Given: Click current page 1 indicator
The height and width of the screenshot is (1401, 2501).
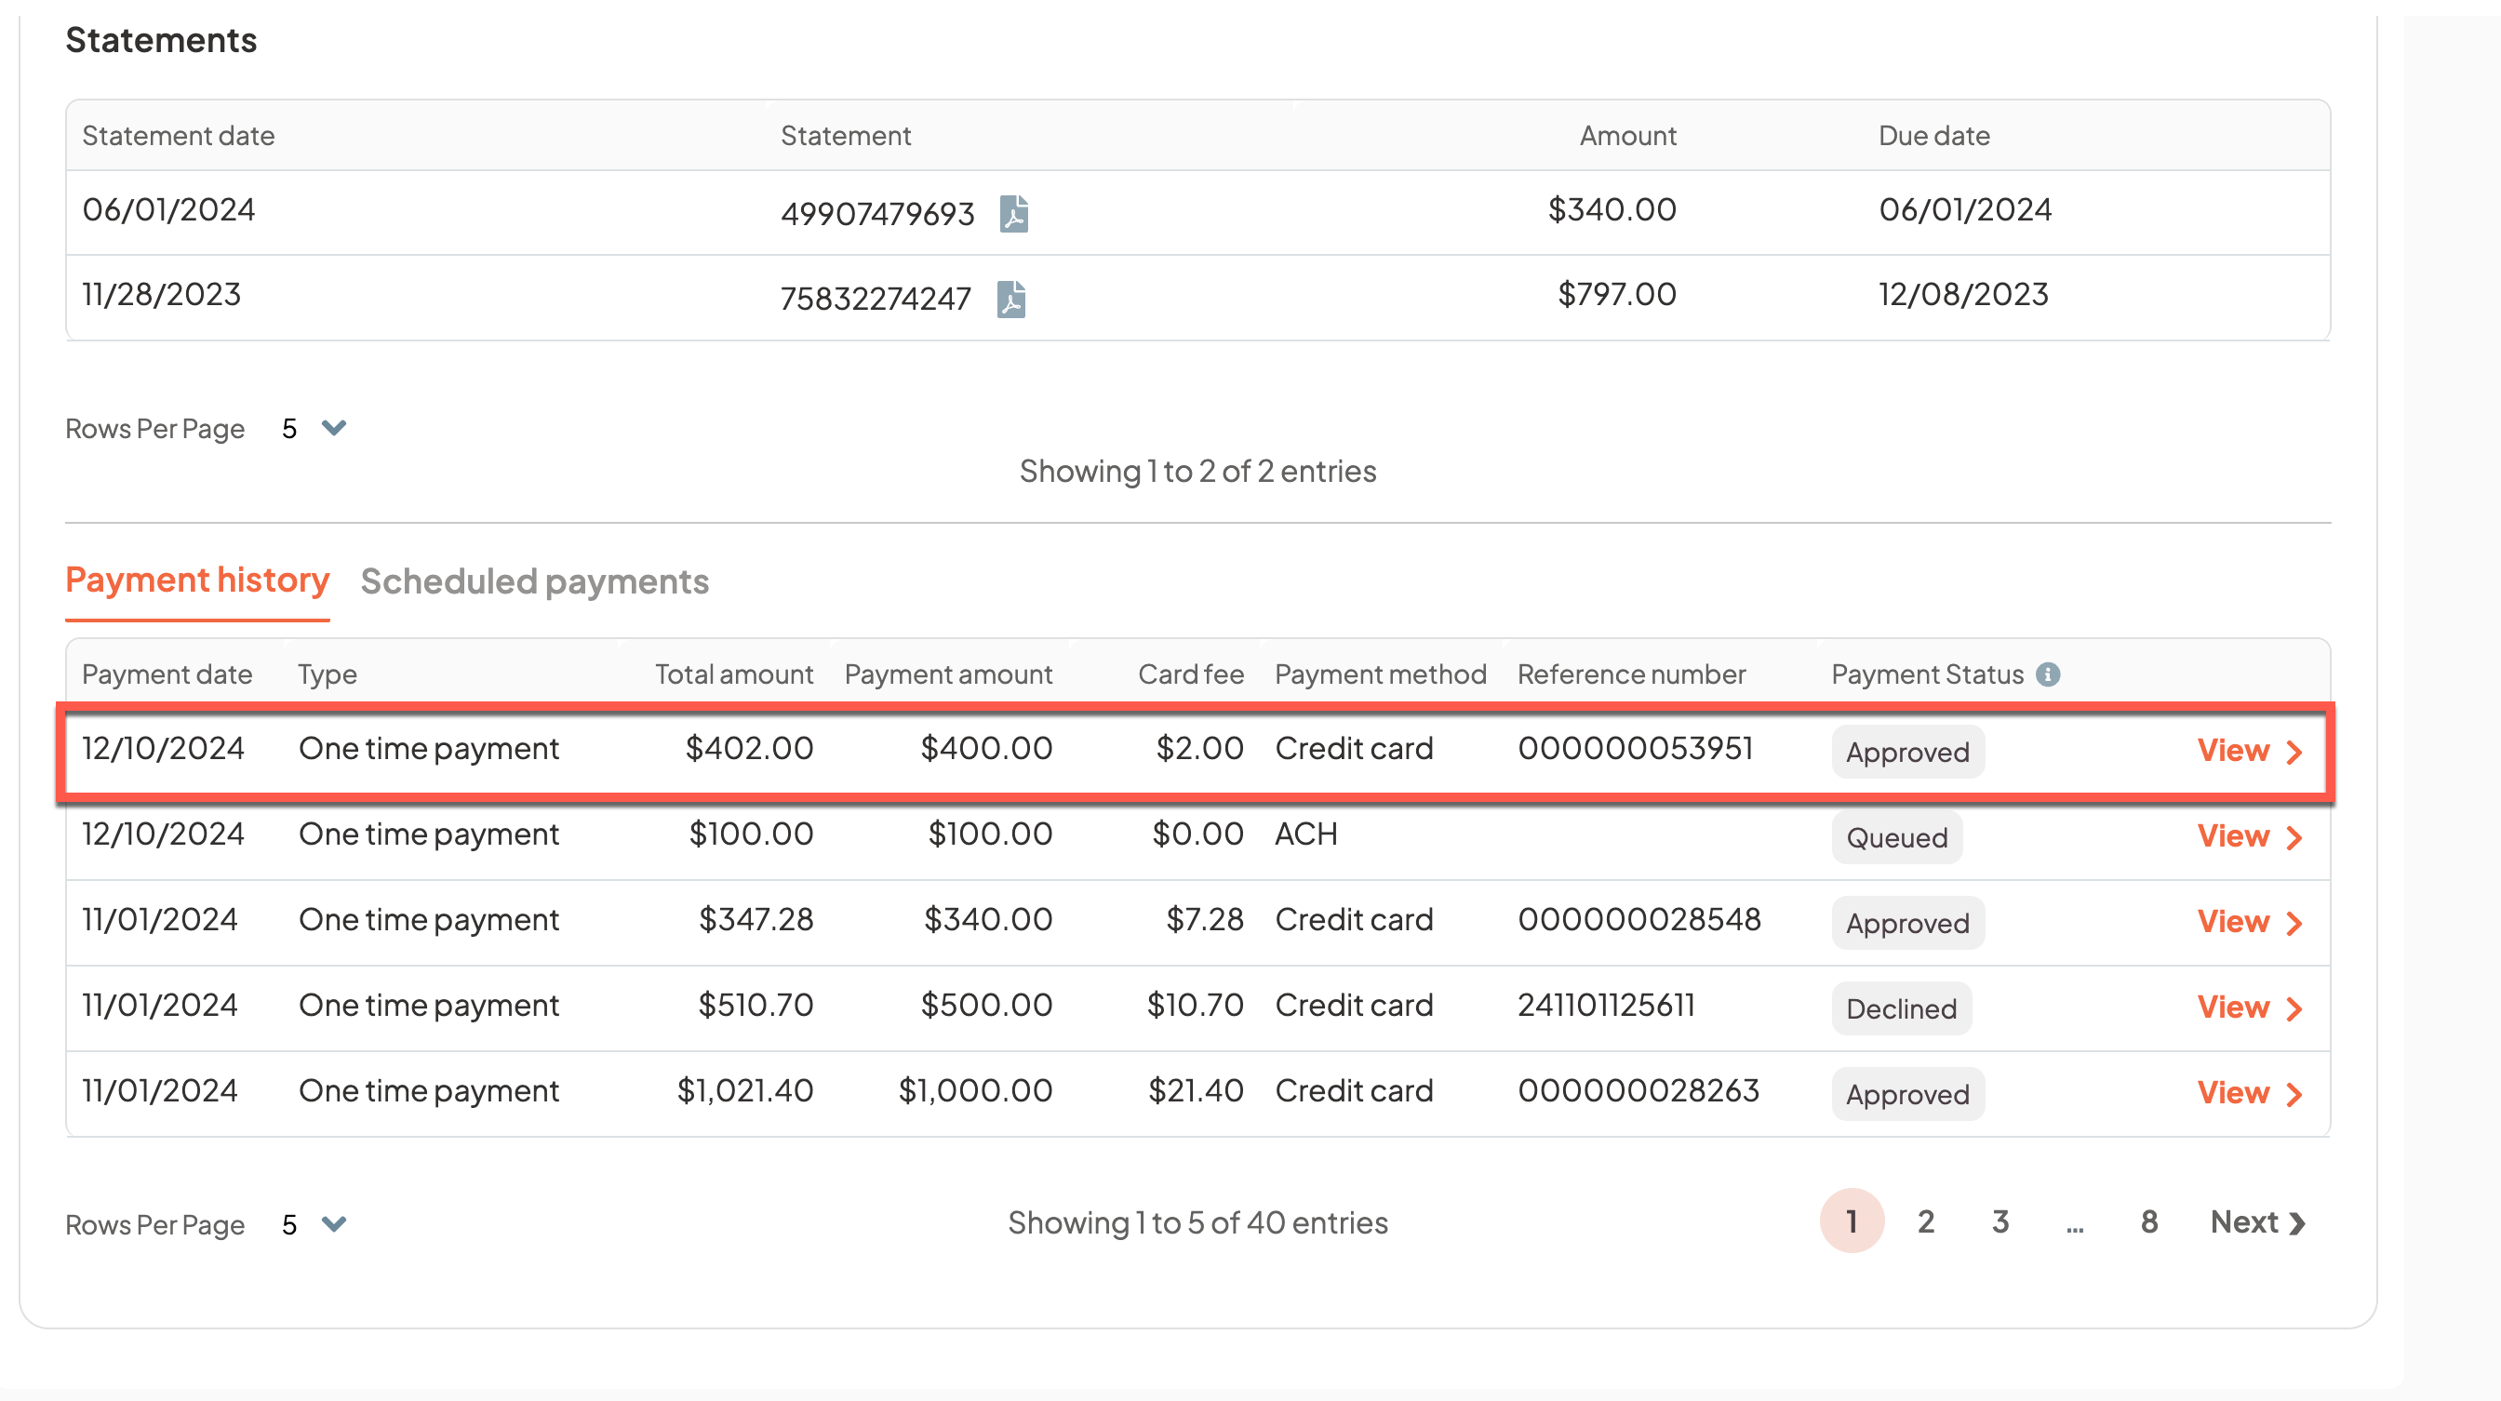Looking at the screenshot, I should 1851,1221.
